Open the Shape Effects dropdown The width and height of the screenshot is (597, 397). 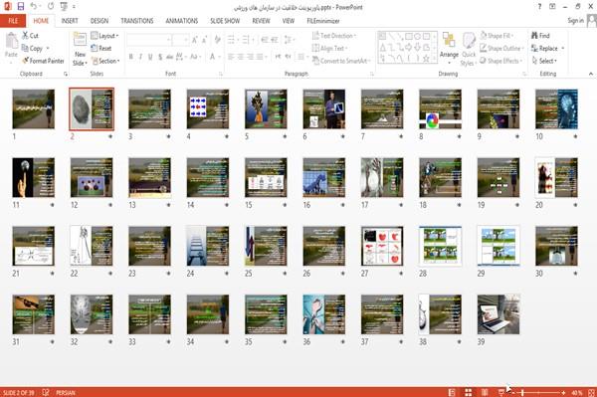(x=501, y=61)
